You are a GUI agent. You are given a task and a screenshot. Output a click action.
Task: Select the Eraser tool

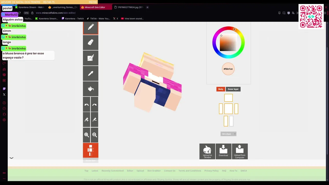click(x=90, y=42)
